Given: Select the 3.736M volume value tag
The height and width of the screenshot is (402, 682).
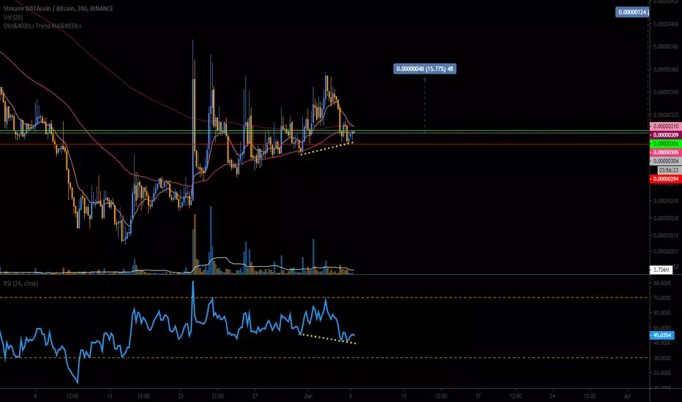Looking at the screenshot, I should pyautogui.click(x=661, y=270).
